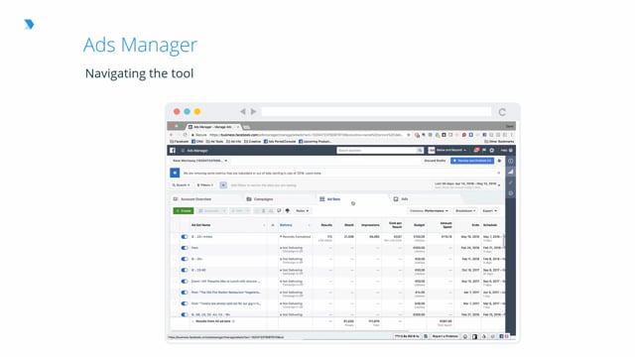Click the Facebook logo in the dark header
The width and height of the screenshot is (635, 357).
pos(173,150)
